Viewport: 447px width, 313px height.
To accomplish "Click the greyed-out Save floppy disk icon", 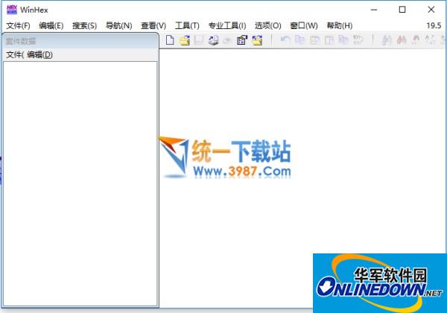I will pos(199,40).
